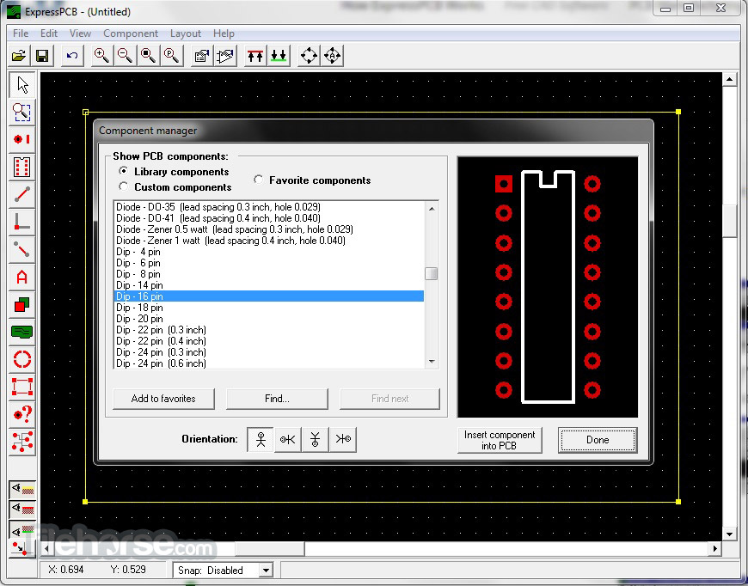Select the insert corner in trace tool
748x586 pixels.
[22, 223]
